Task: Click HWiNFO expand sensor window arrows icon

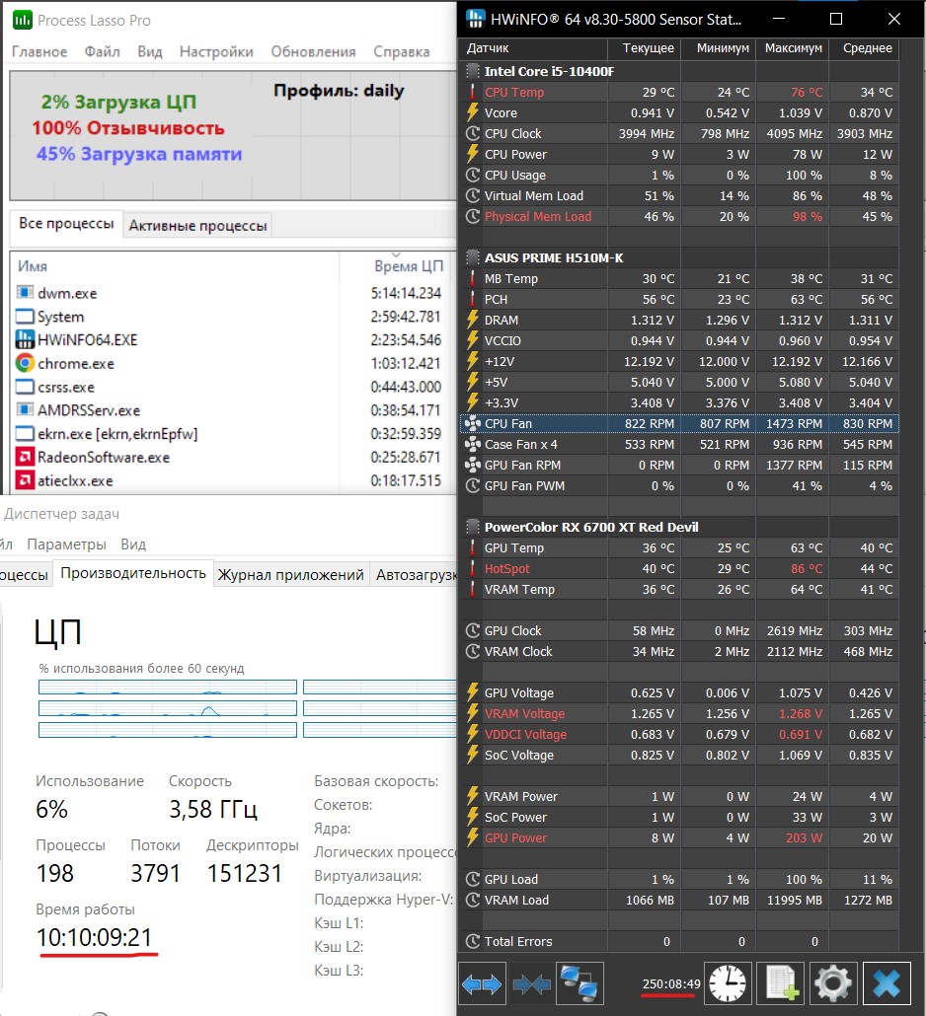Action: click(482, 983)
